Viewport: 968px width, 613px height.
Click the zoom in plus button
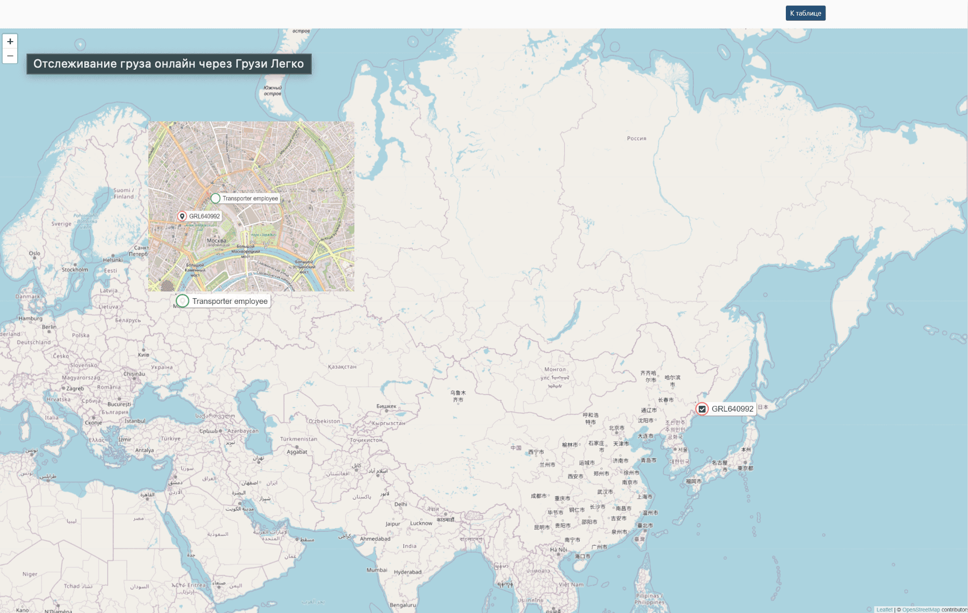(10, 42)
